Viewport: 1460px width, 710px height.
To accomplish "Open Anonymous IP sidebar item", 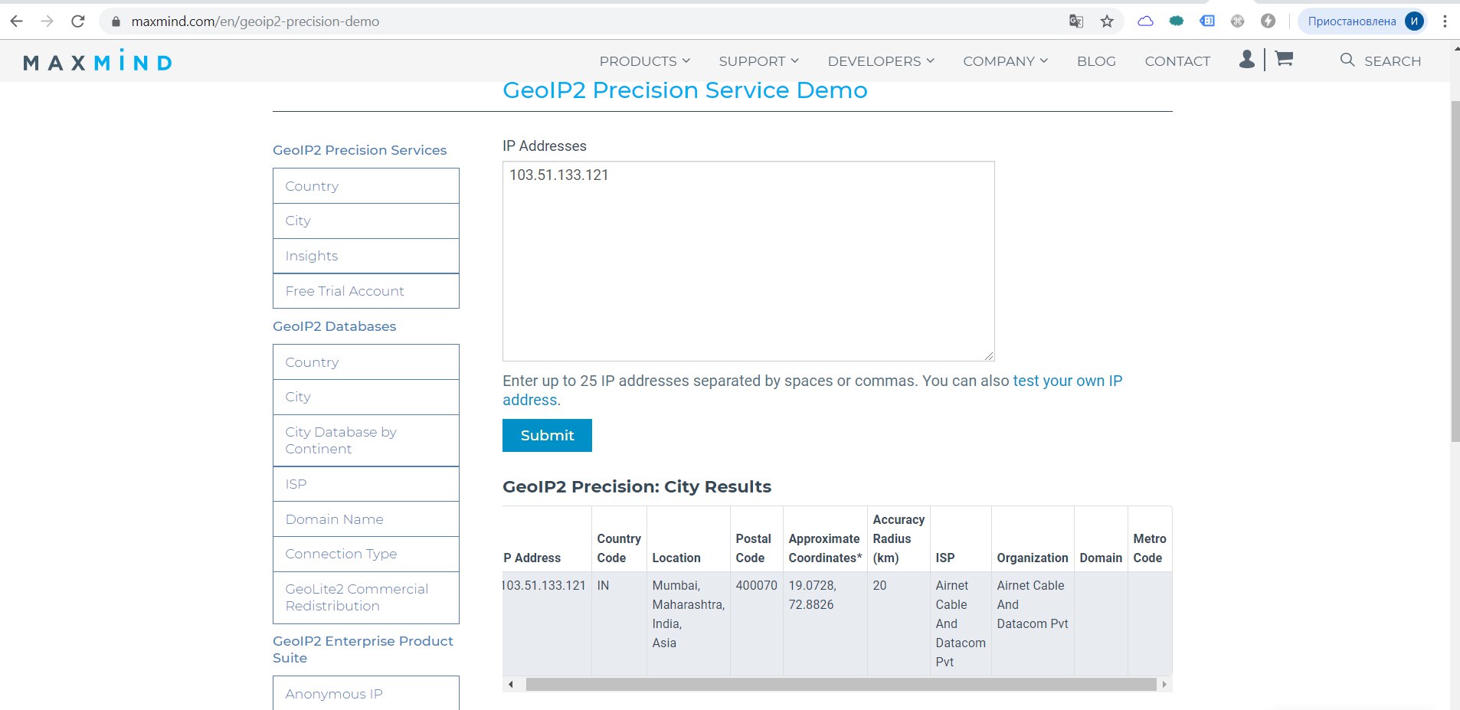I will point(366,693).
